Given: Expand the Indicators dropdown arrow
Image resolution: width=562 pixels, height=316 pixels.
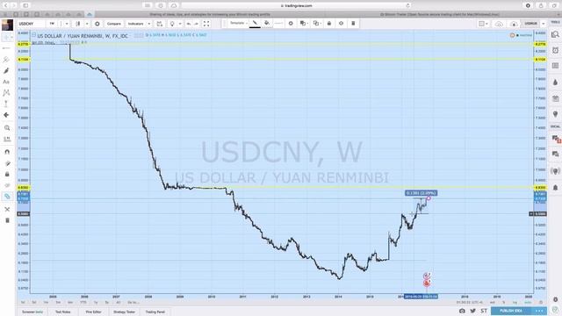Looking at the screenshot, I should pyautogui.click(x=149, y=24).
